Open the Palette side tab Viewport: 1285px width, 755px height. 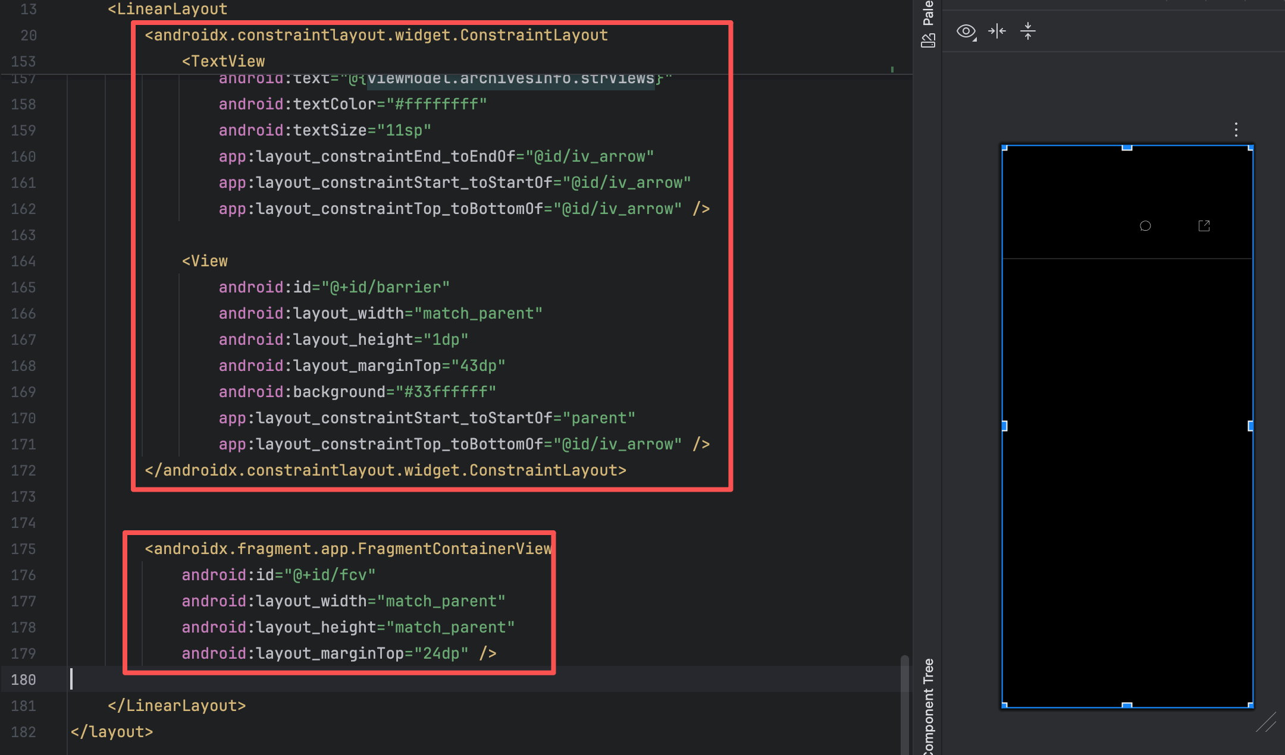[928, 13]
